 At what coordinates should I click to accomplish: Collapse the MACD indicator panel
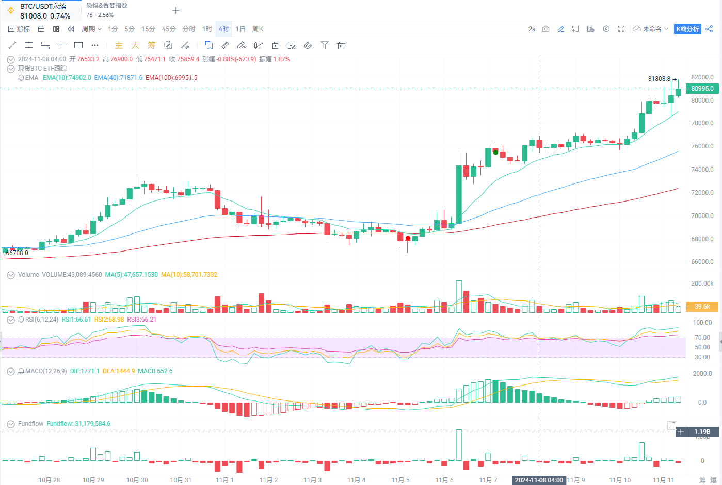tap(11, 371)
